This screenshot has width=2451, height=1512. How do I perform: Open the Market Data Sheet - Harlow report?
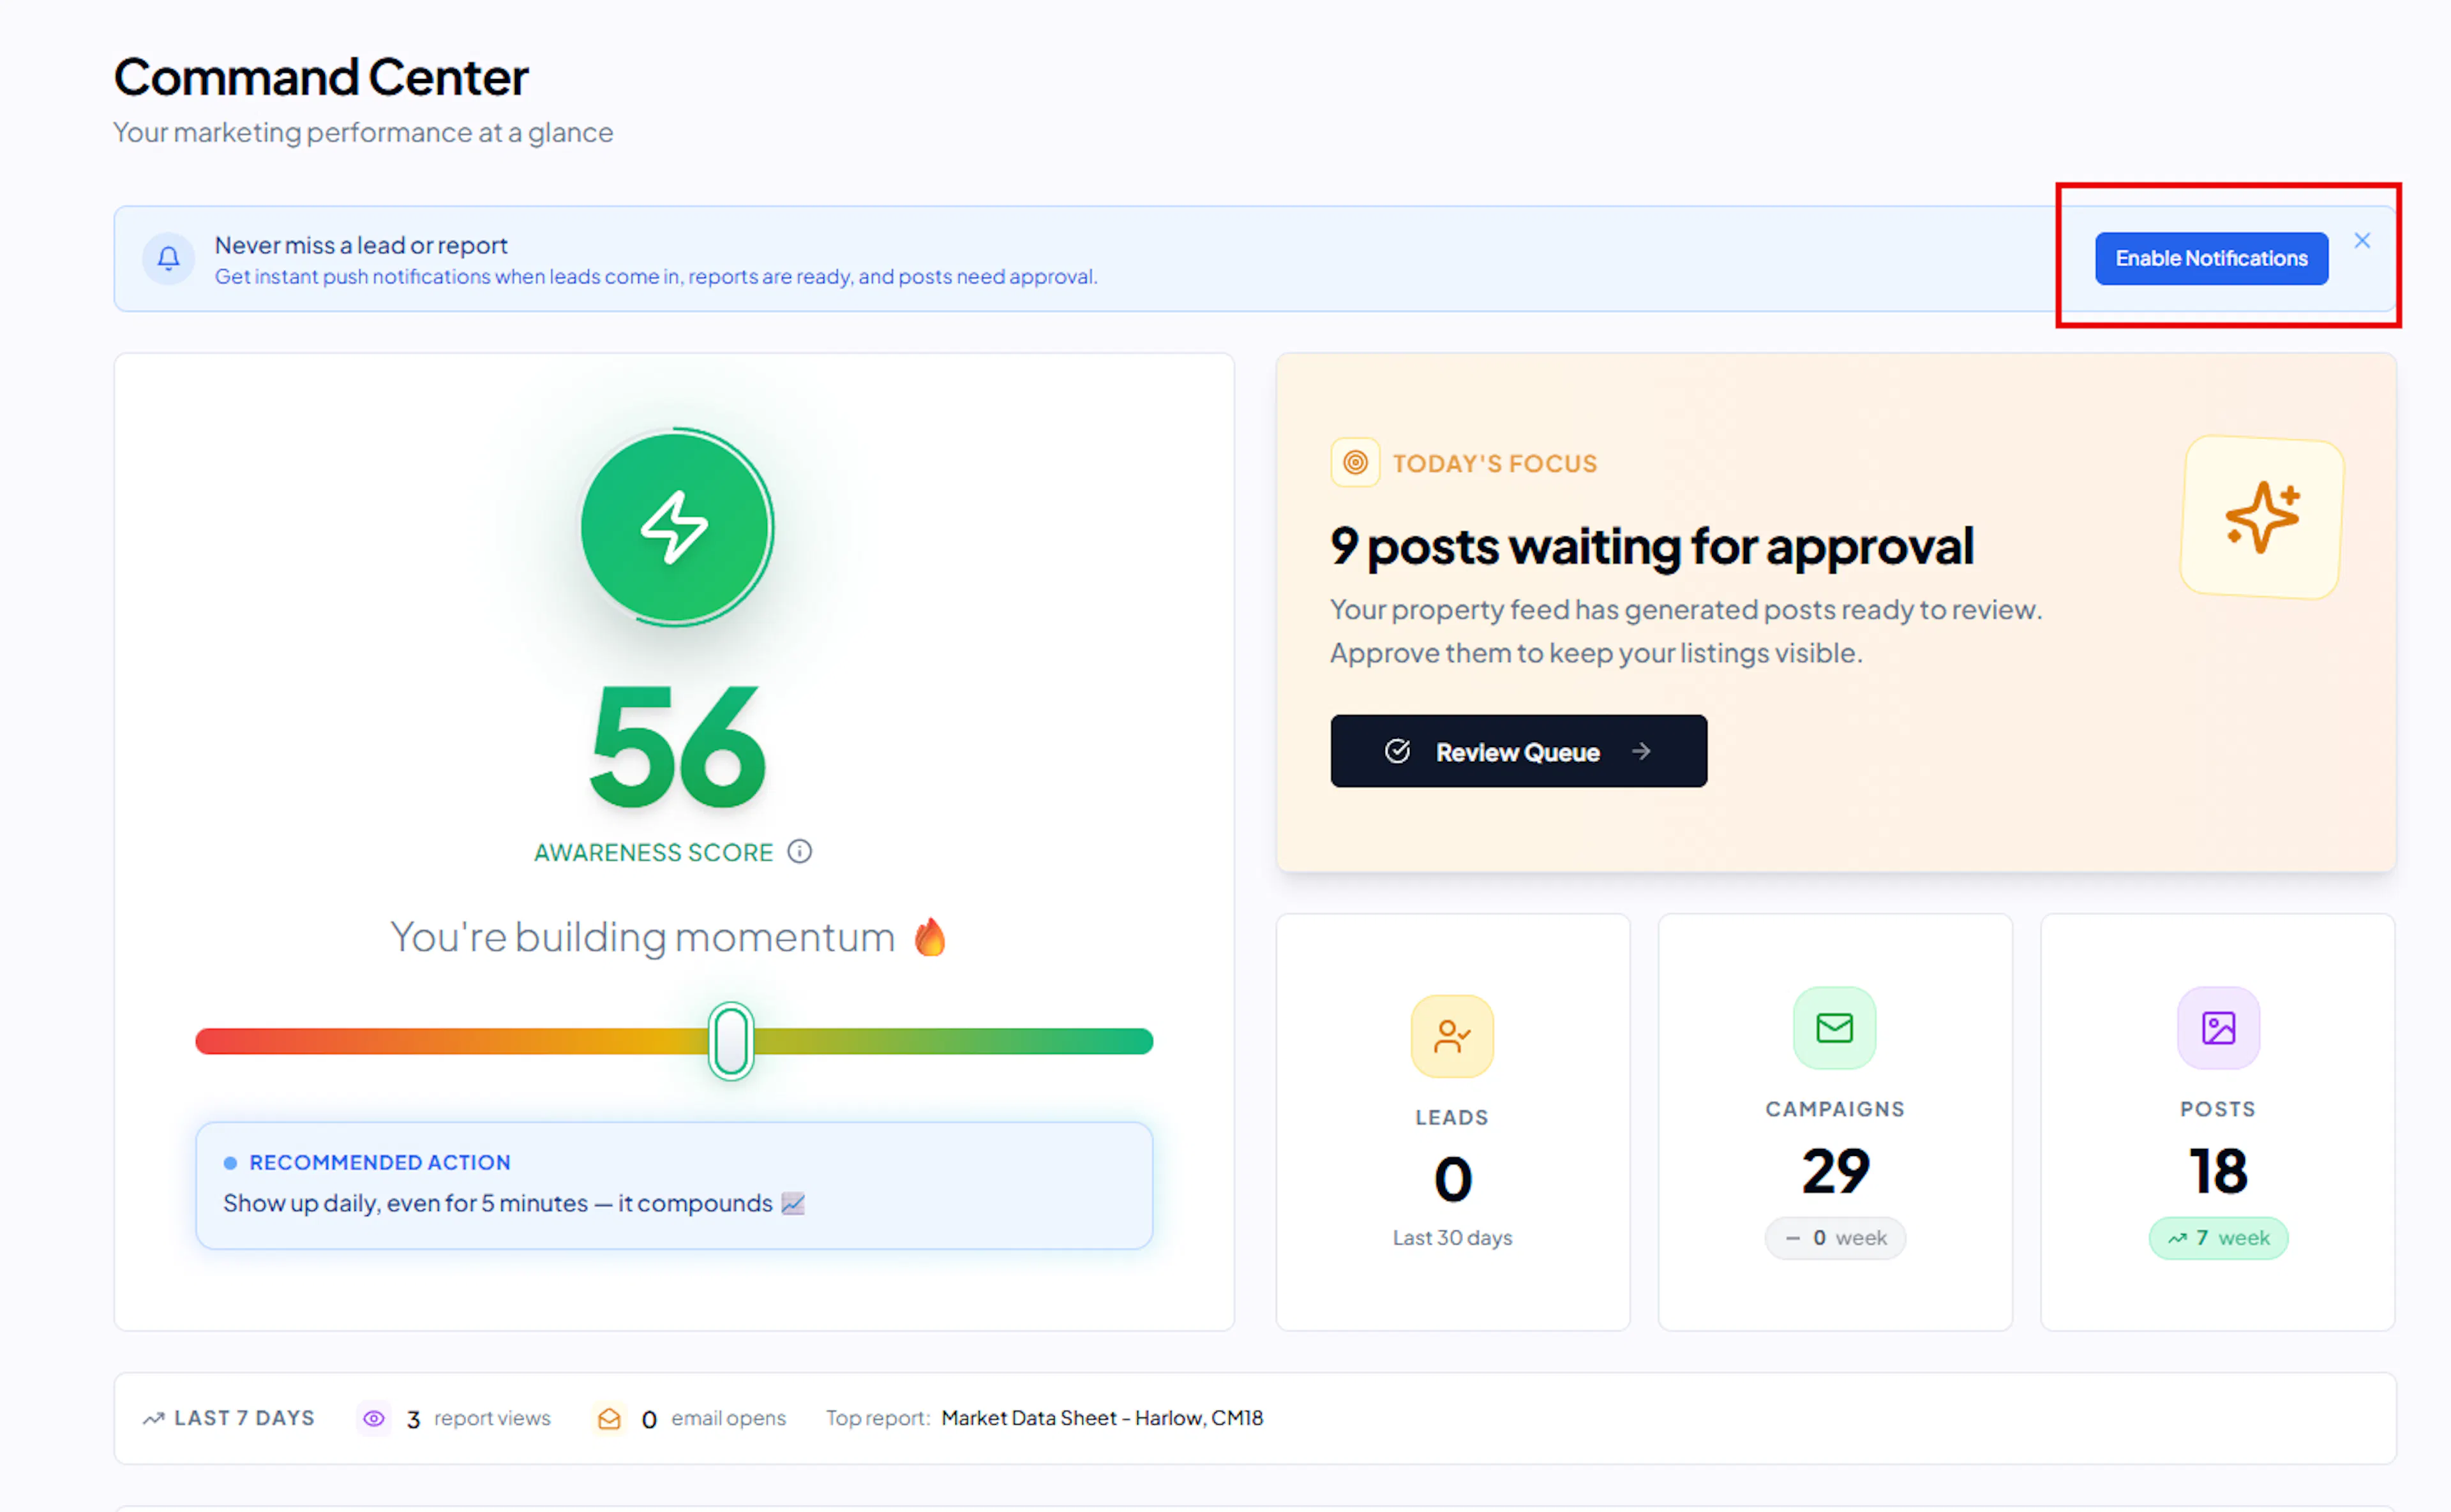(1102, 1418)
